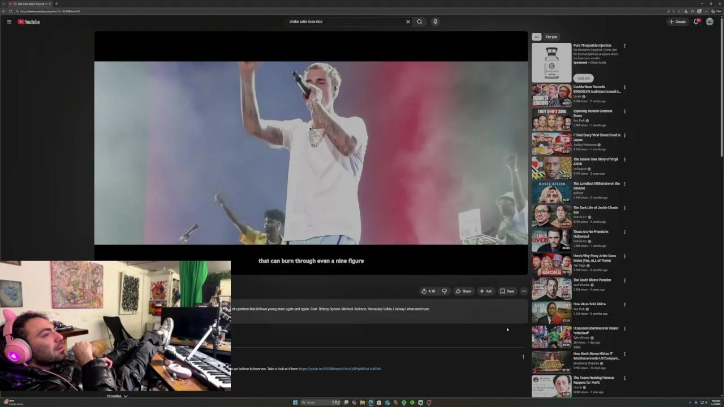The image size is (724, 407).
Task: Go to the YouTube home logo
Action: pos(28,21)
